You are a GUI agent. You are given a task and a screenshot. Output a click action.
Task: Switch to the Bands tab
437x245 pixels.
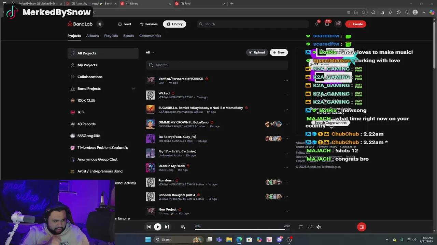click(128, 36)
